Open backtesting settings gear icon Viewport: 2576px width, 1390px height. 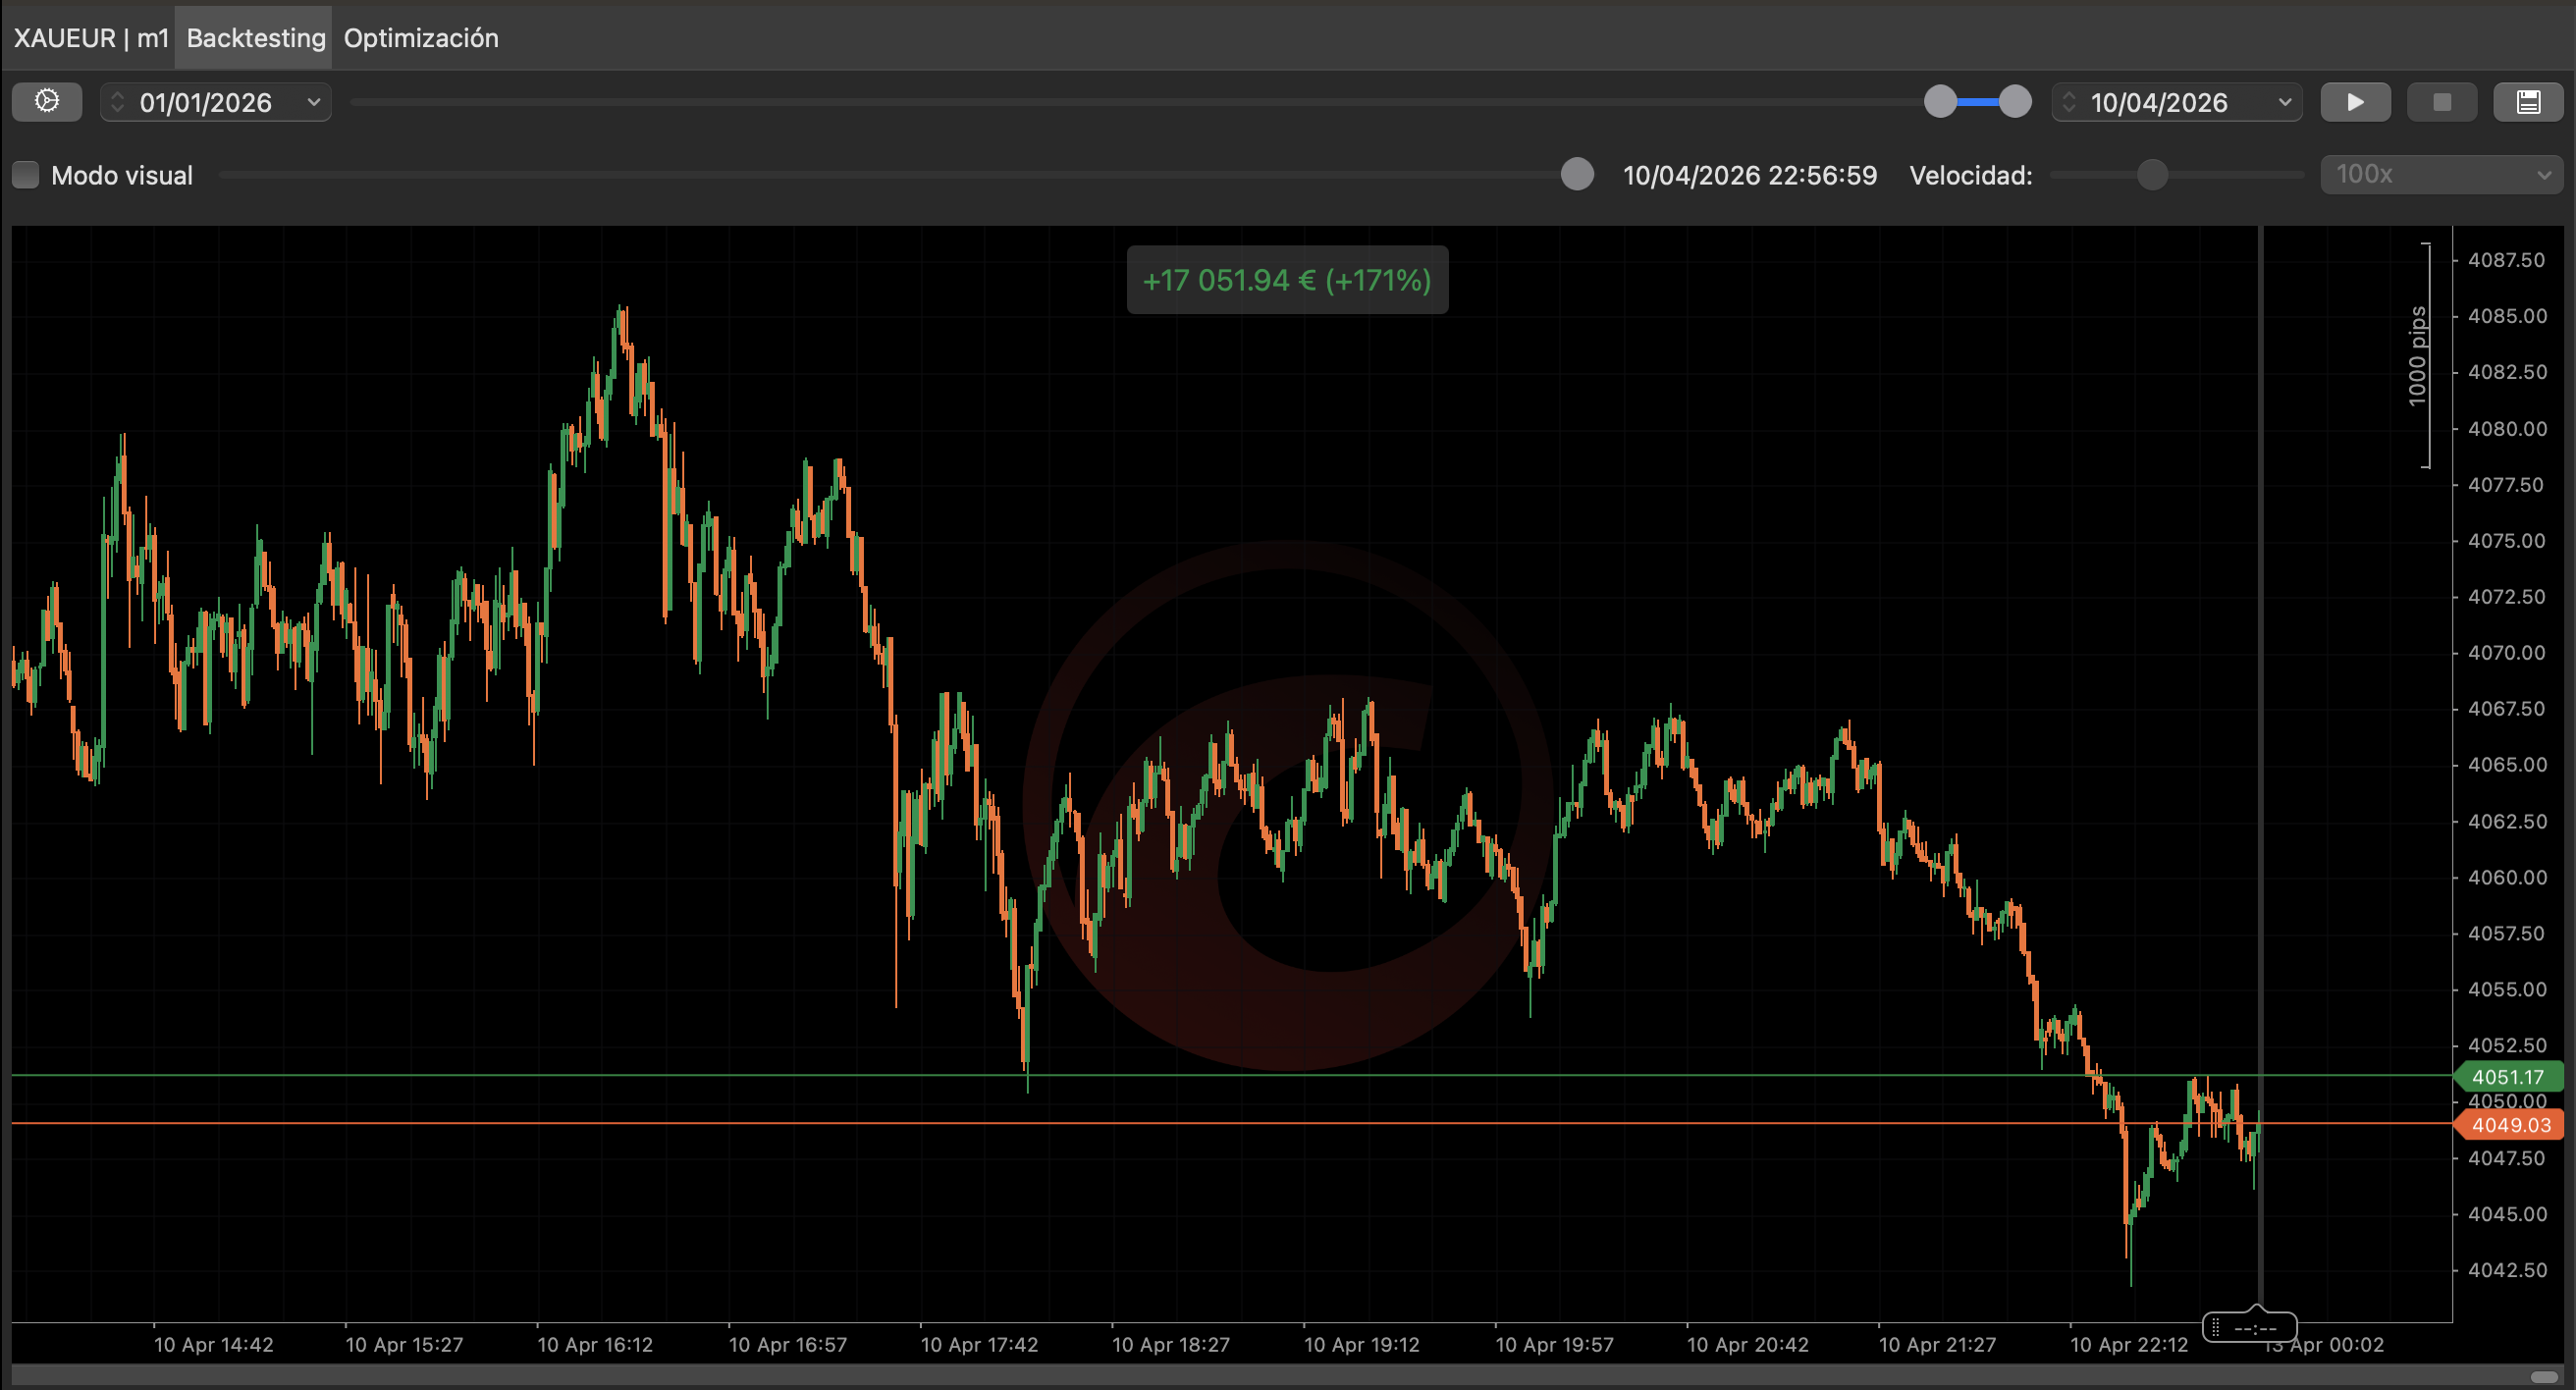(46, 102)
